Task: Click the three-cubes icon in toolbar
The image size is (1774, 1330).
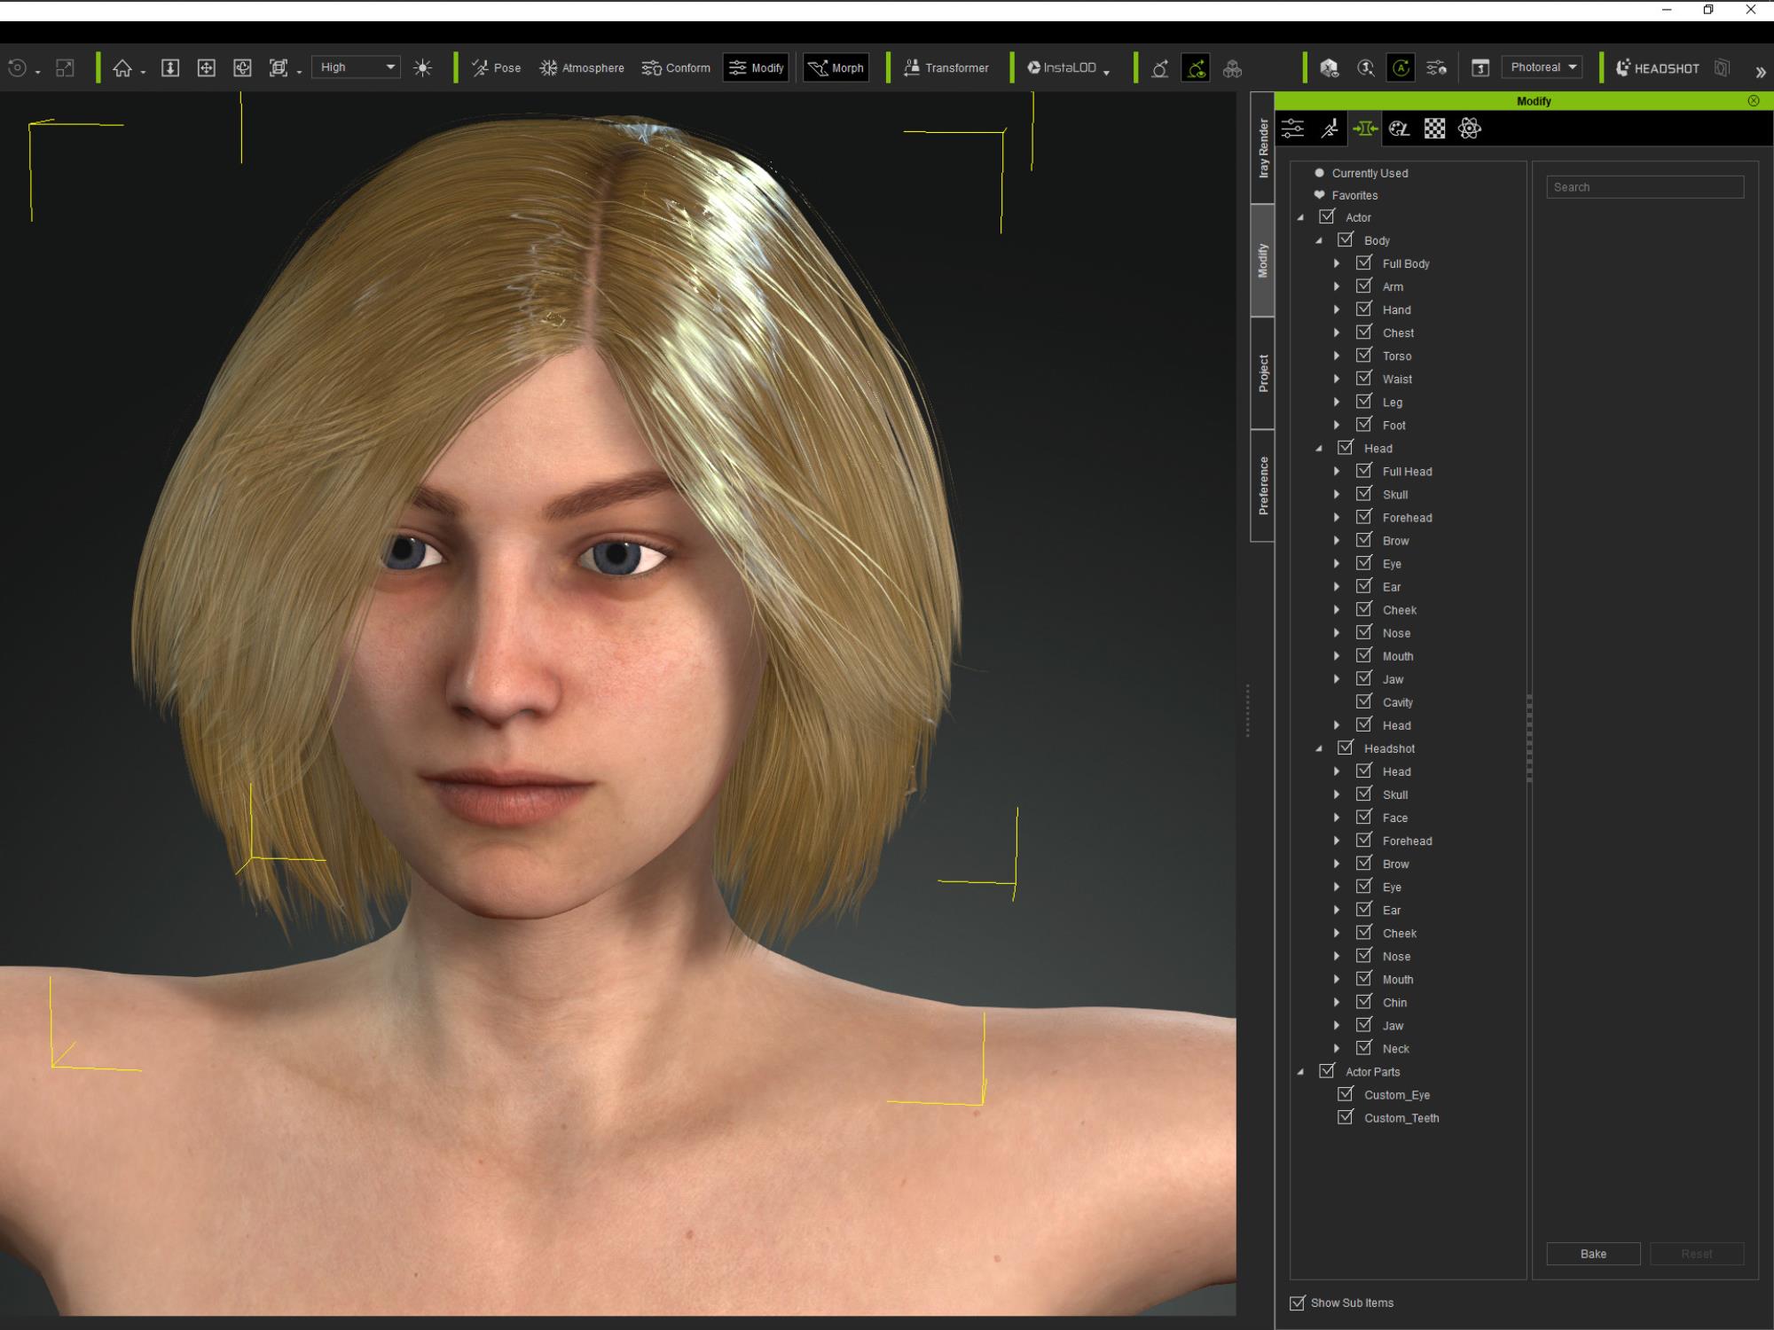Action: pyautogui.click(x=1232, y=68)
